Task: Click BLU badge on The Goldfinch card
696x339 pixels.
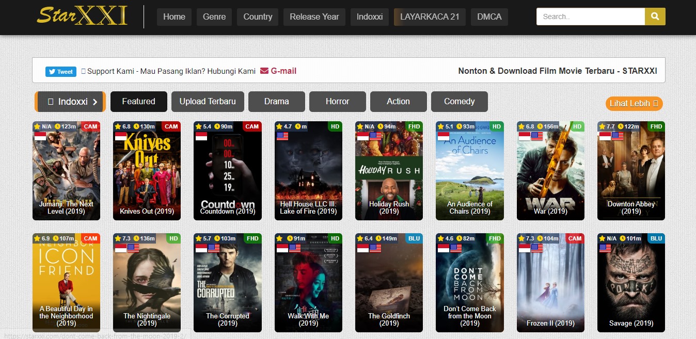Action: coord(414,238)
